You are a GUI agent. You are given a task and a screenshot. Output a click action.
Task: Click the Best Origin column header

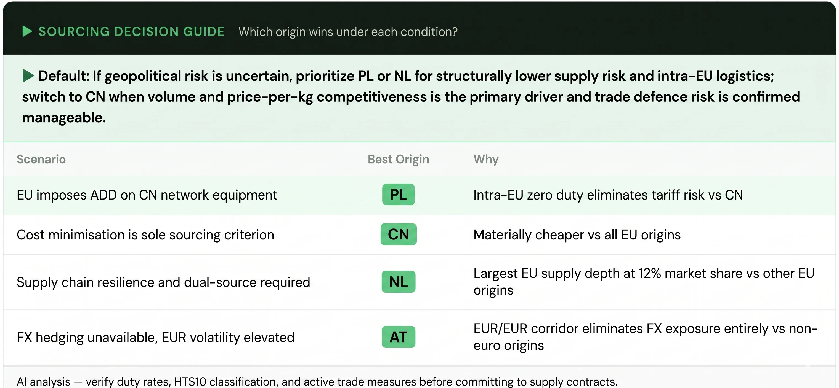(398, 159)
